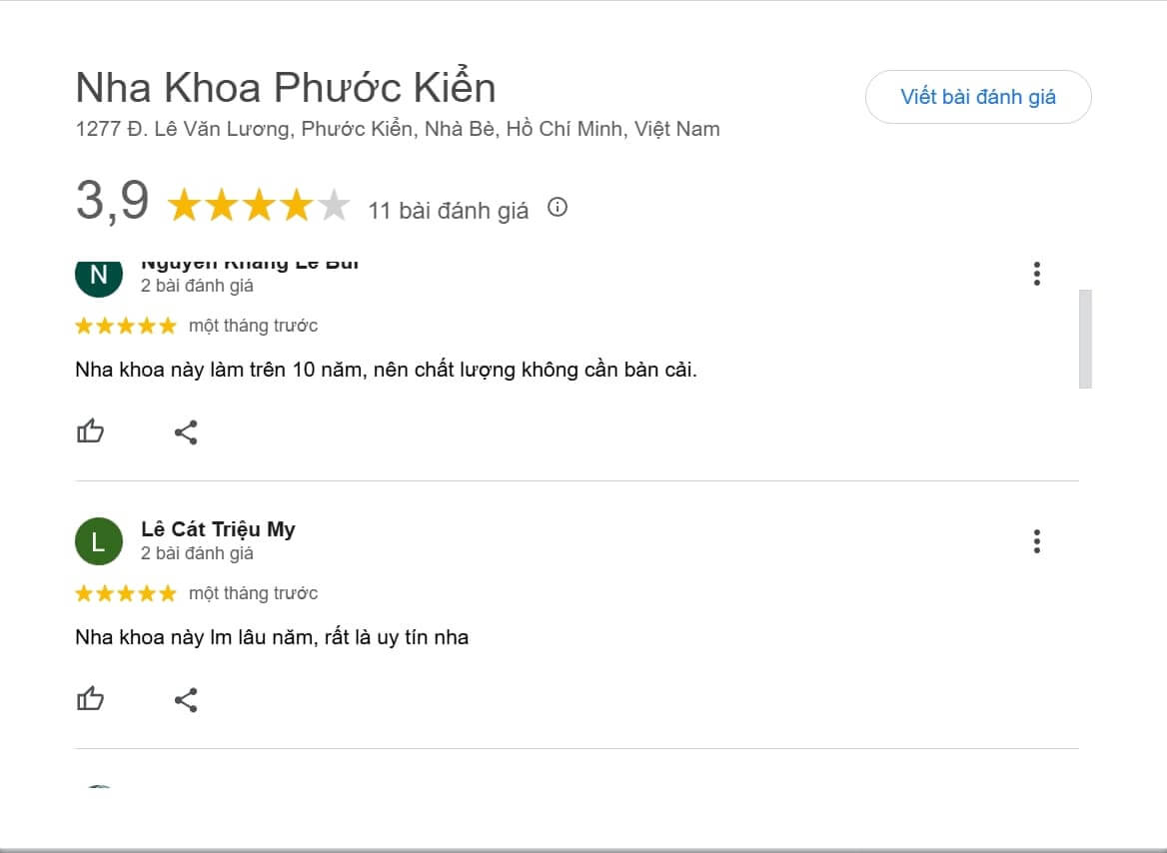
Task: Select the timestamp 'một tháng trước' on the top review
Action: click(x=253, y=325)
